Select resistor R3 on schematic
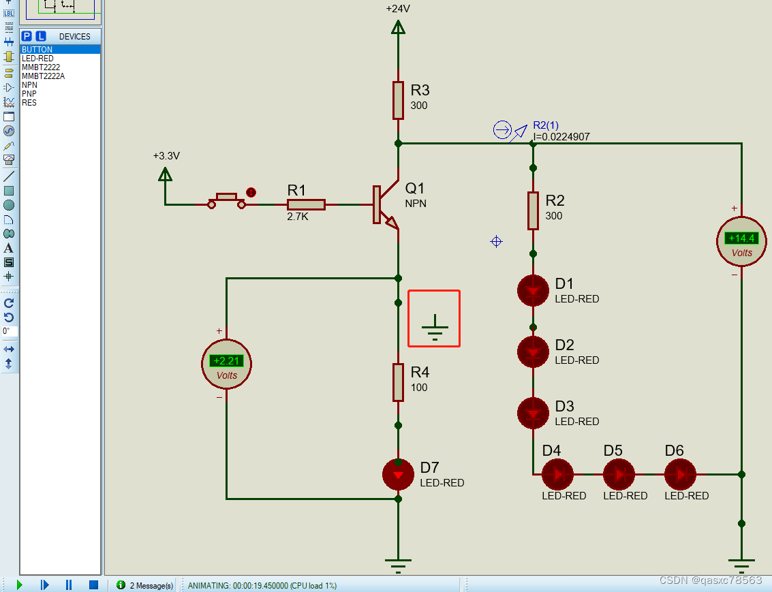This screenshot has width=772, height=592. [399, 100]
